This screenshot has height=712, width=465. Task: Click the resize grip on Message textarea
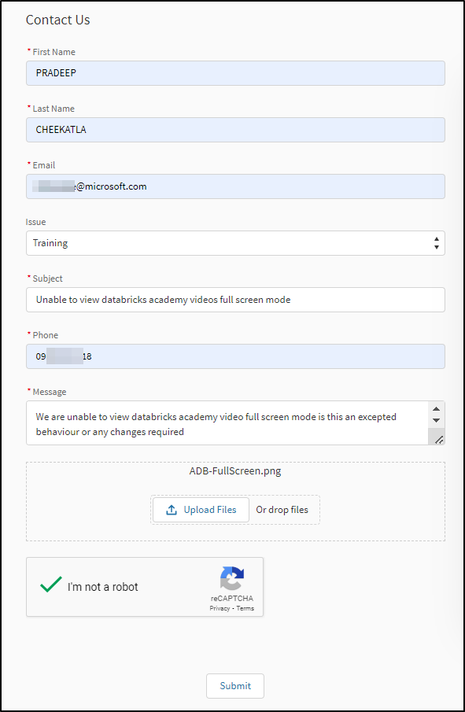click(x=439, y=440)
